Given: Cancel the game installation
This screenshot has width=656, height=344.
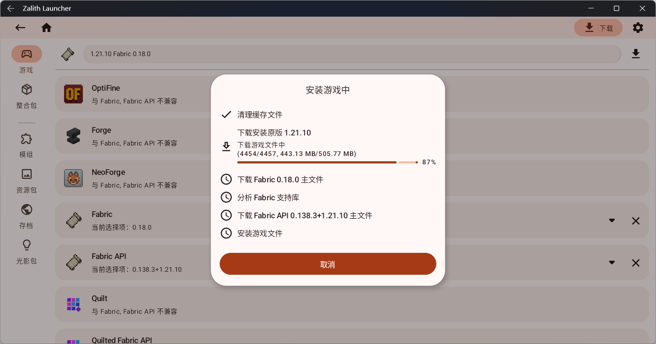Looking at the screenshot, I should click(328, 264).
